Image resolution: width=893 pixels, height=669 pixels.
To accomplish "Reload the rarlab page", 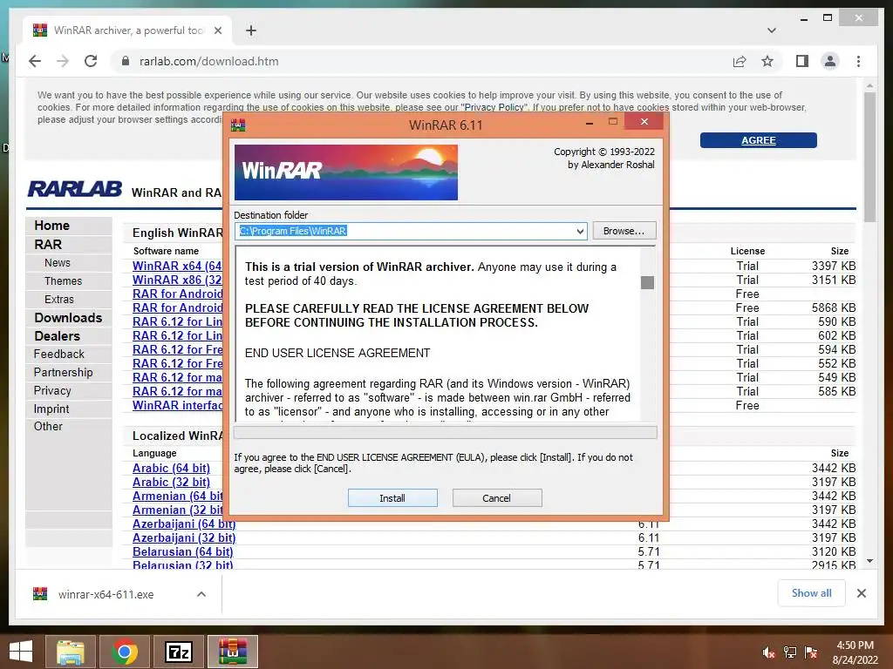I will pos(91,62).
